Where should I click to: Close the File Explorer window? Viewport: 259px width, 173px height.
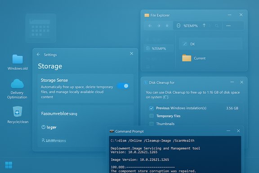241,15
